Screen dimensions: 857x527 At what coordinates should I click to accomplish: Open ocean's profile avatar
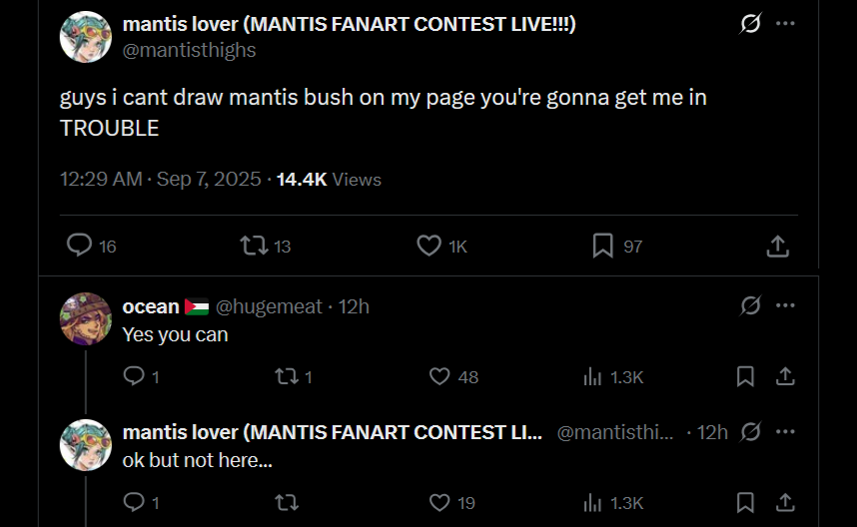pyautogui.click(x=85, y=319)
